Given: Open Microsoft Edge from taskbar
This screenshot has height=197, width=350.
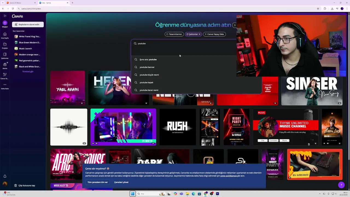Looking at the screenshot, I should point(193,194).
